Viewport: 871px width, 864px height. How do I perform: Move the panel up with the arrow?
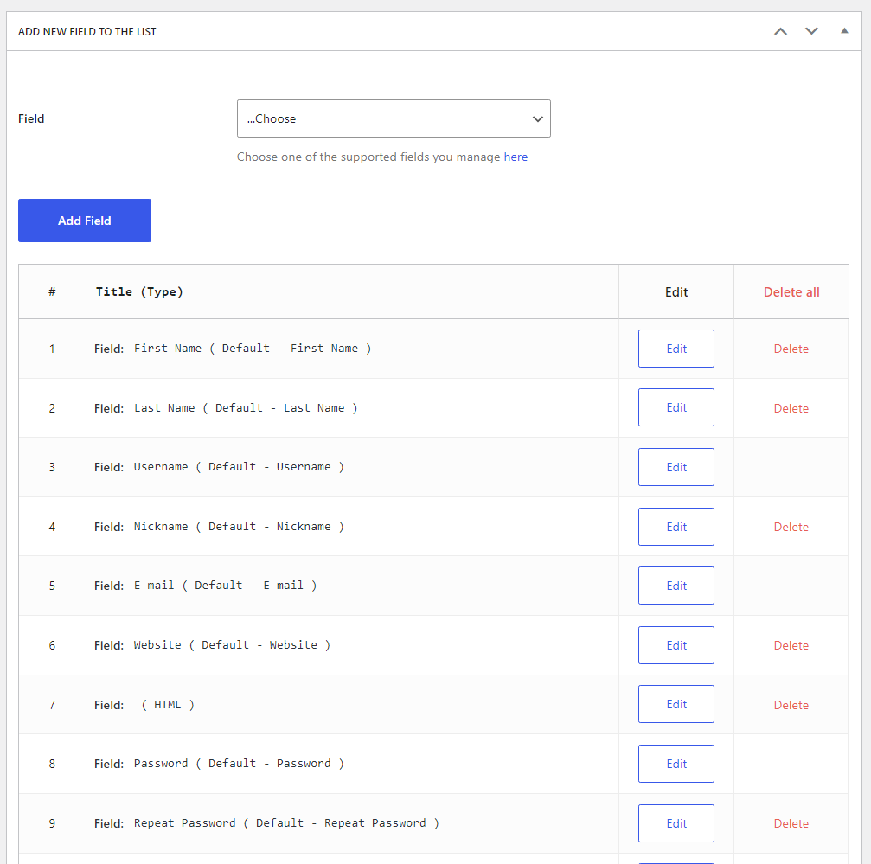pyautogui.click(x=780, y=32)
